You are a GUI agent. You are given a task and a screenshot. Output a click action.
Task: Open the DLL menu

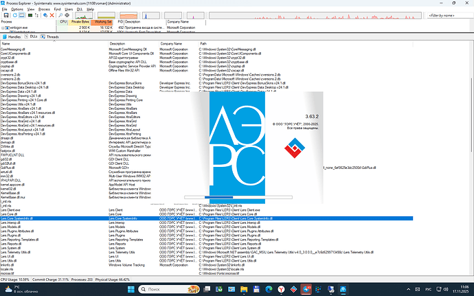pos(79,10)
